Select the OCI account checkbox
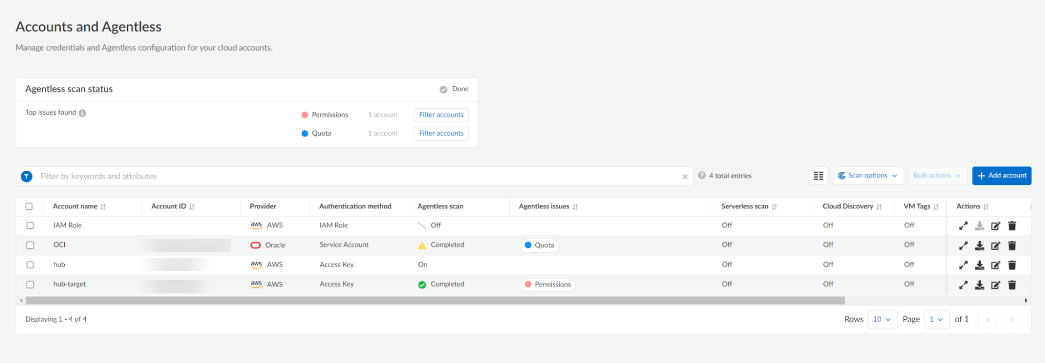1045x363 pixels. 30,245
